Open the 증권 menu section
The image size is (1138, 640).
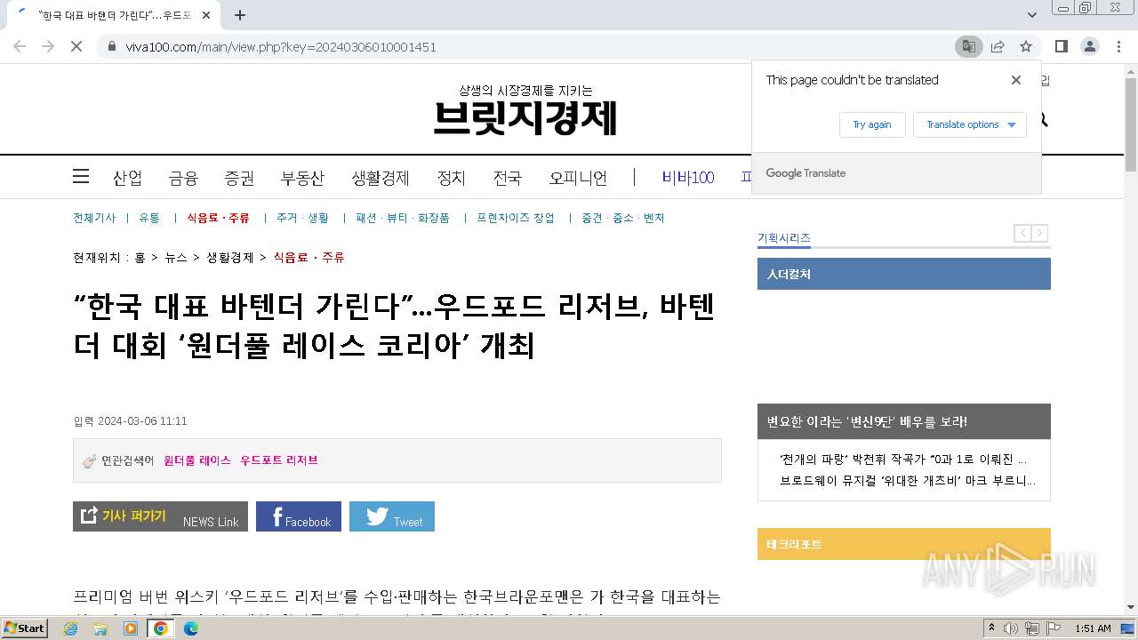pyautogui.click(x=239, y=178)
